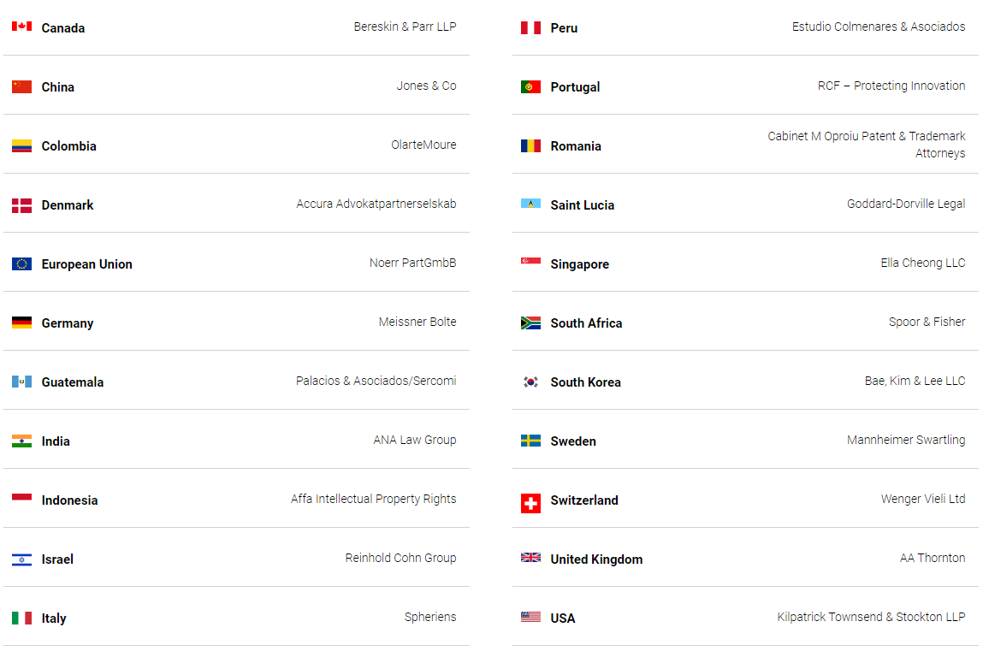Open the Bereskin & Parr LLP link
Screen dimensions: 983x657
(x=405, y=27)
